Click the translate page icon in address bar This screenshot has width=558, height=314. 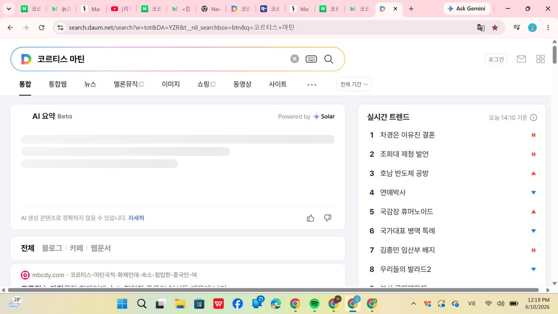(481, 27)
